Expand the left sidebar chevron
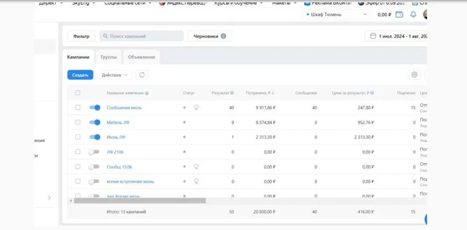467x230 pixels. pos(49,197)
